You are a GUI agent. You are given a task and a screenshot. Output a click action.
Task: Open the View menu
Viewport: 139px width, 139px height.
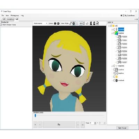[7, 15]
